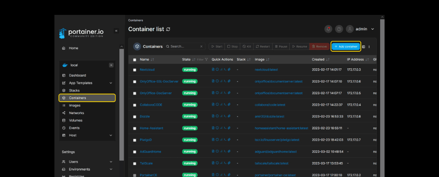Open Volumes from the sidebar
This screenshot has width=439, height=177.
click(76, 120)
